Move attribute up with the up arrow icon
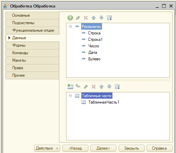The height and width of the screenshot is (153, 176). click(x=93, y=18)
